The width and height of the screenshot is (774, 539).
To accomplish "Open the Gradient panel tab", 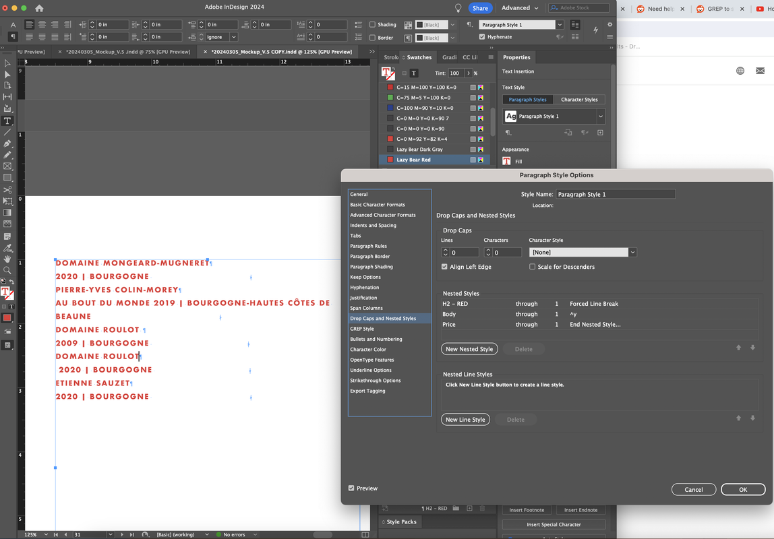I will pos(449,57).
